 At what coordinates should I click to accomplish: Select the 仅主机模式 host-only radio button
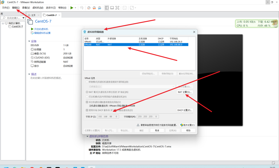click(87, 97)
